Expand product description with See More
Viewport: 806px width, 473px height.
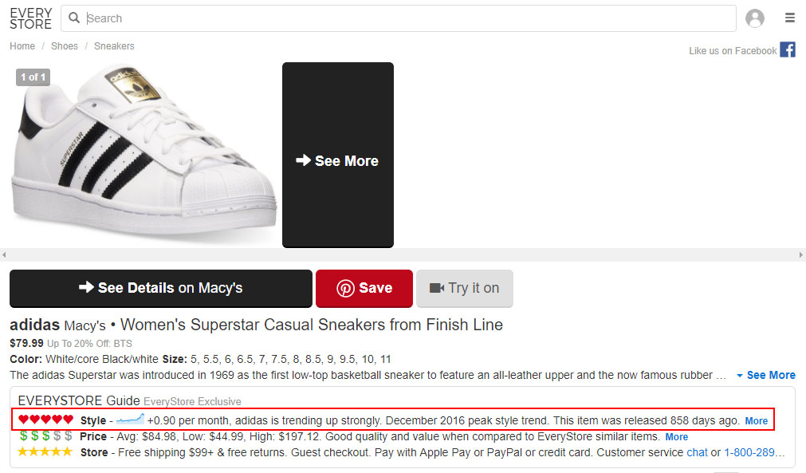[766, 376]
